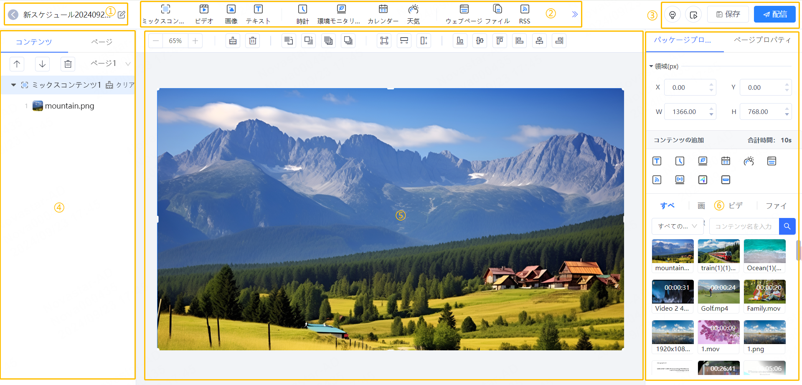Expand the toolbar overflow double-chevron
802x385 pixels.
coord(575,14)
